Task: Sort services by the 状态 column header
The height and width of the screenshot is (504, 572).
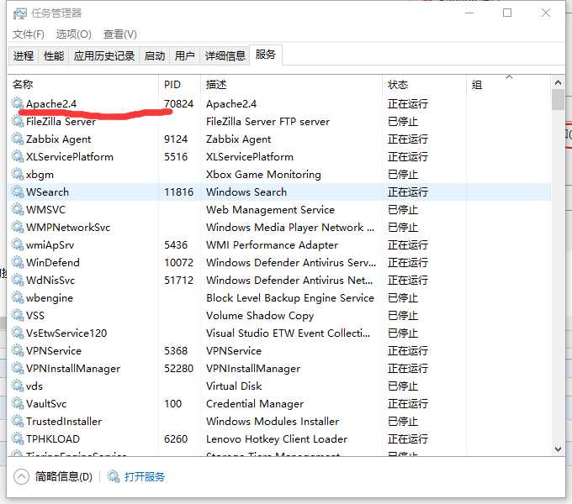Action: 424,85
